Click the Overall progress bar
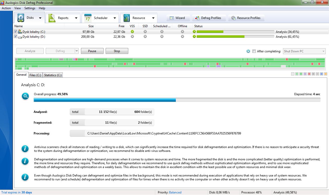329x195 pixels. click(177, 100)
